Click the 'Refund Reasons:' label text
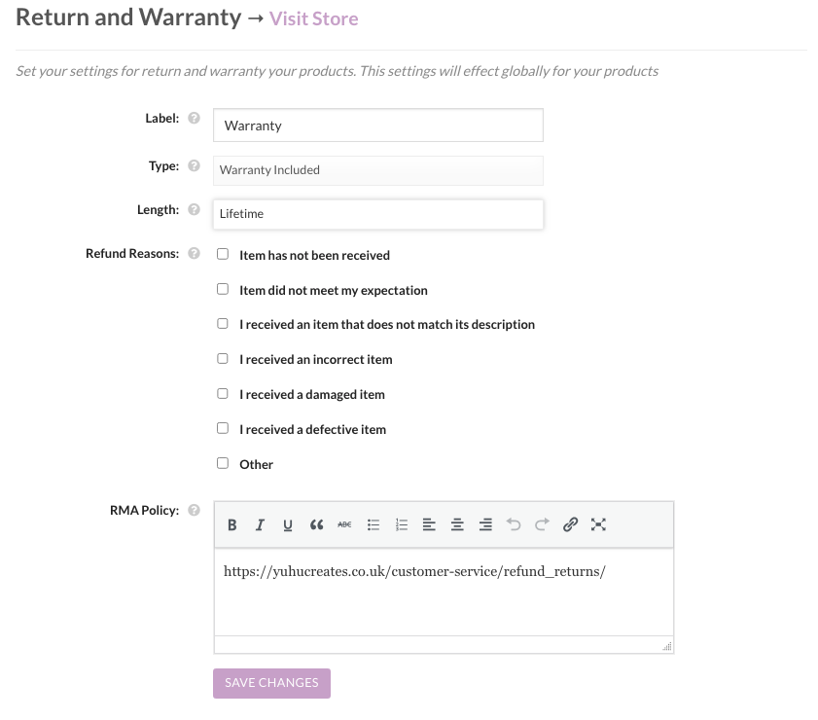Viewport: 818px width, 720px height. (132, 254)
